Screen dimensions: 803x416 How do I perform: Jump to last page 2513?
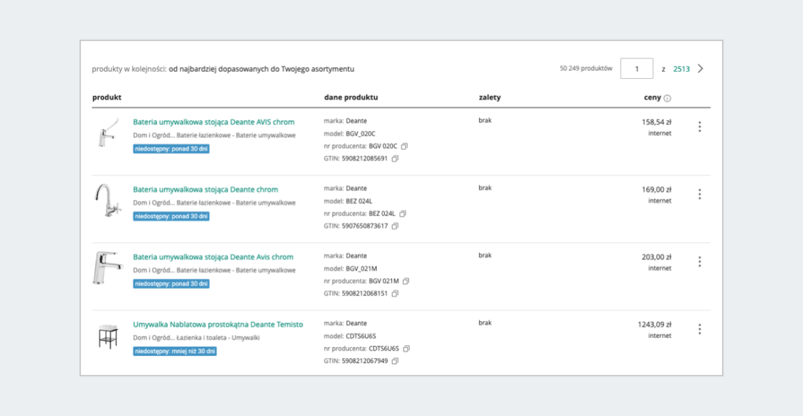(x=681, y=69)
